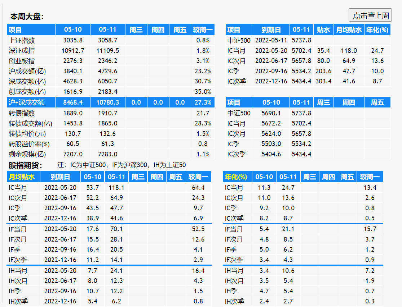Click the 股指期货 section heading
402x307 pixels.
pyautogui.click(x=25, y=165)
